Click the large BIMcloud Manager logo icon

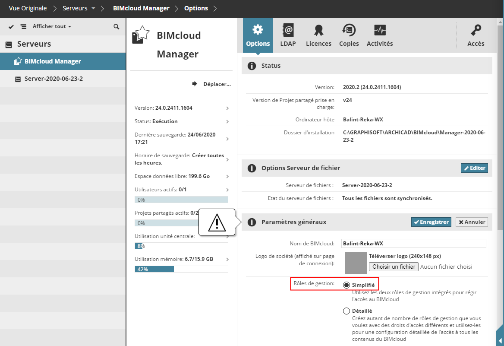(141, 35)
